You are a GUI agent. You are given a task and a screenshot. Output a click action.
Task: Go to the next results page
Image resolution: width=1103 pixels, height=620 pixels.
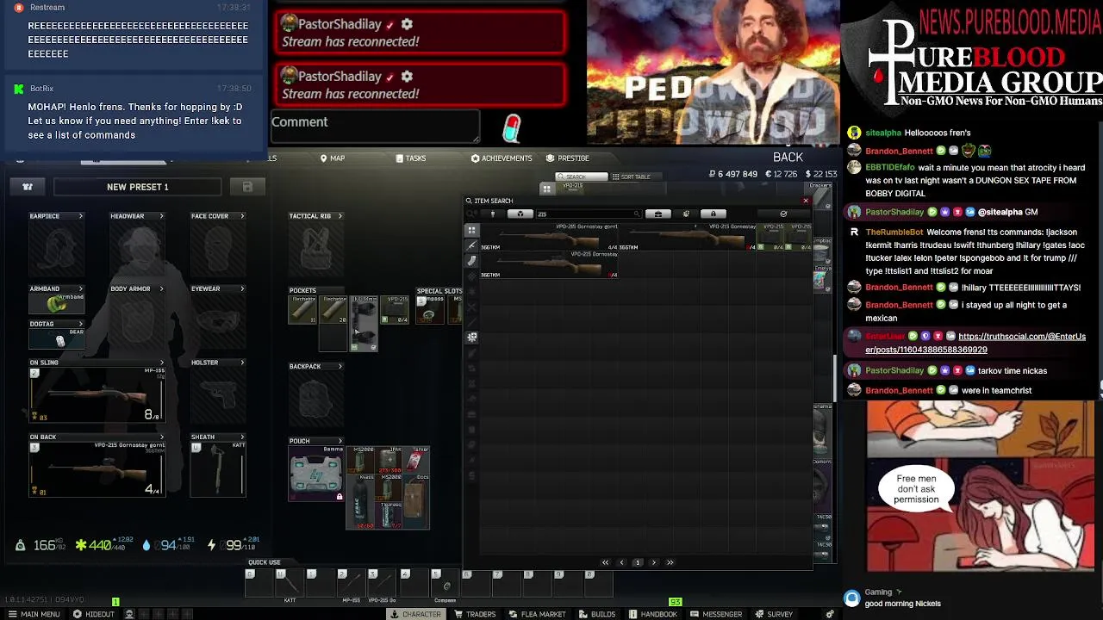(653, 562)
